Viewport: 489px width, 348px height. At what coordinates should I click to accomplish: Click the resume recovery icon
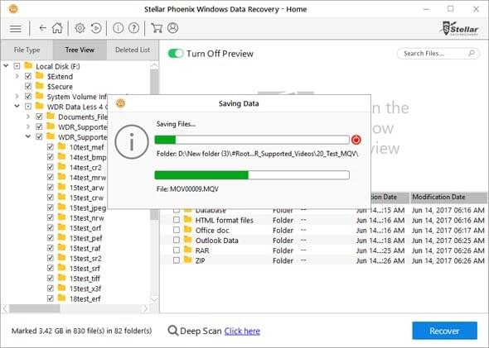(x=96, y=28)
